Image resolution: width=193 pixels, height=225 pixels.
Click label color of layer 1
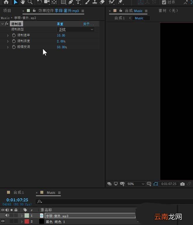point(27,216)
